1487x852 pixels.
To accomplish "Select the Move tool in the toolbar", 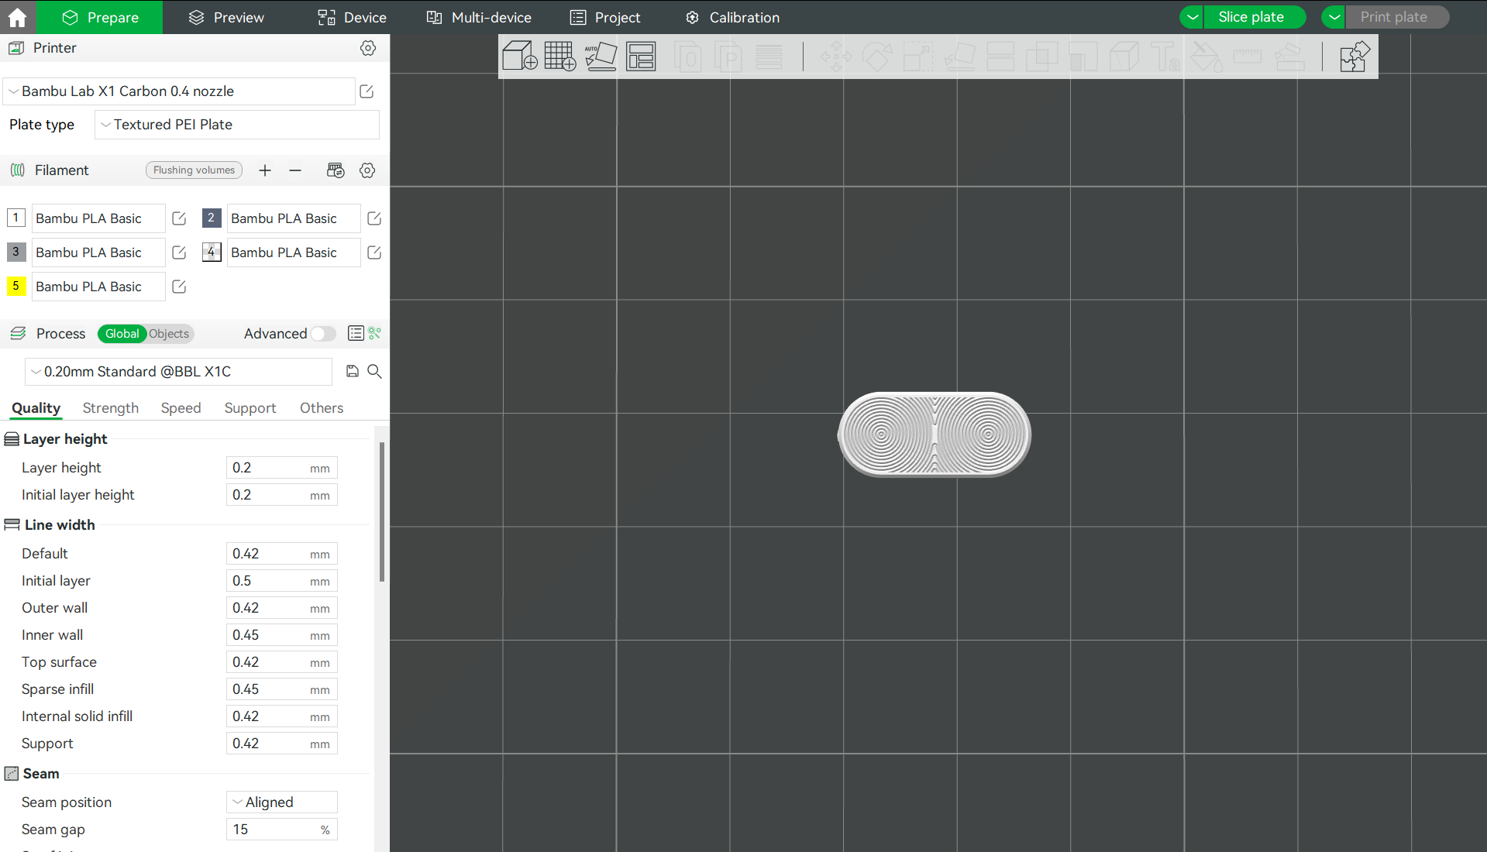I will 836,56.
